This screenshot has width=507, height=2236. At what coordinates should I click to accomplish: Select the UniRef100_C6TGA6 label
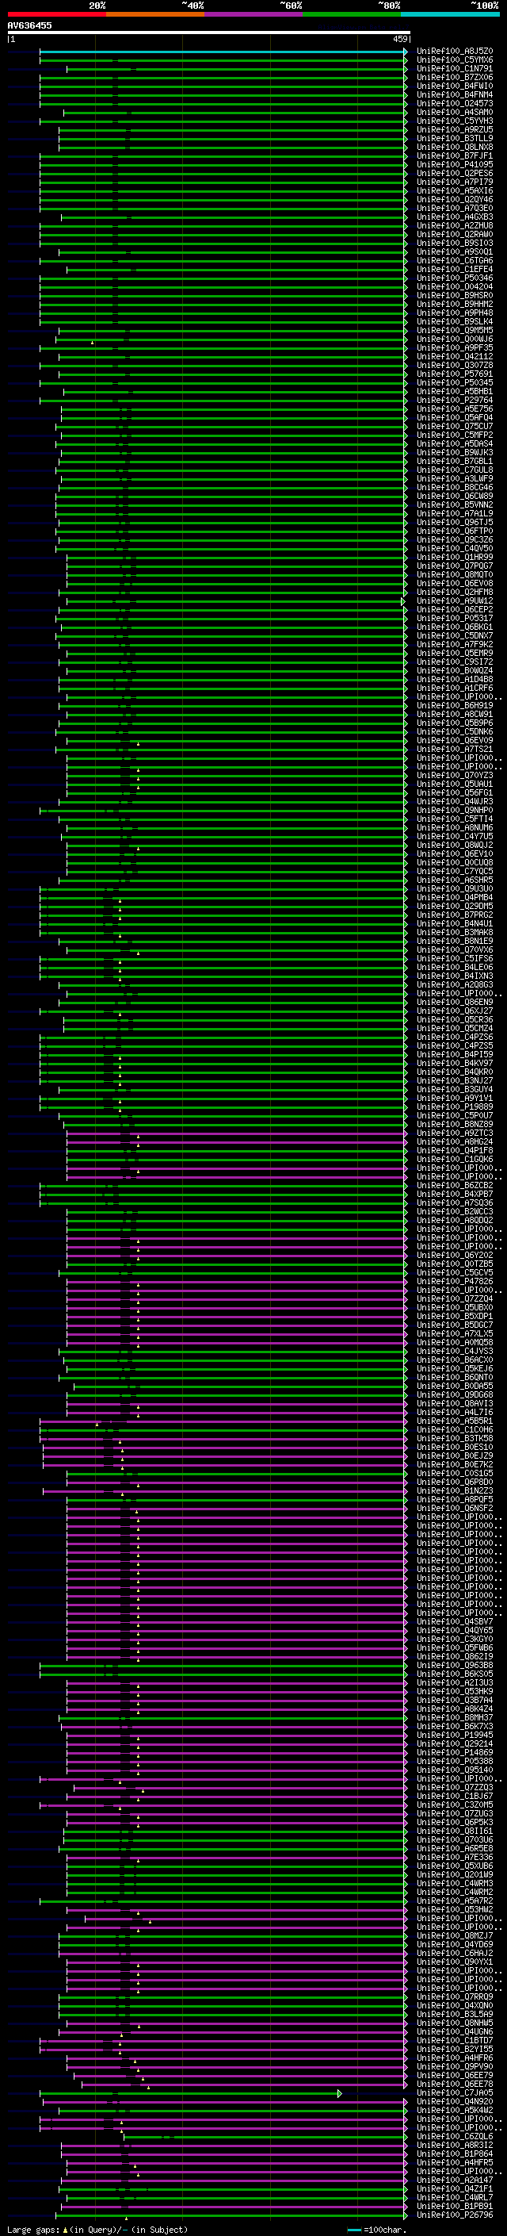tap(454, 260)
